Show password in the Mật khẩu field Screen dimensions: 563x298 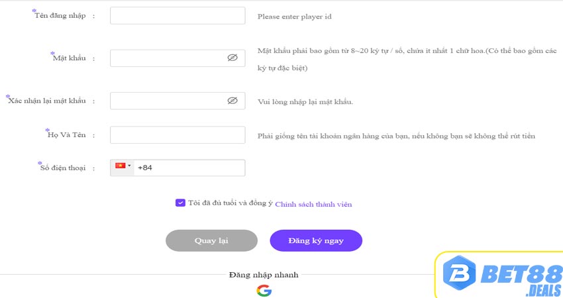pyautogui.click(x=232, y=58)
